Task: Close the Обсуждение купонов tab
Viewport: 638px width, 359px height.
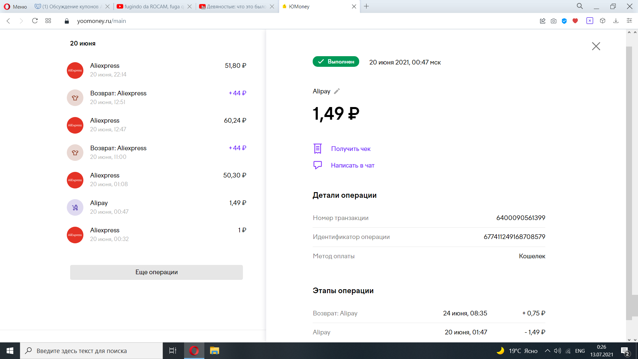Action: point(107,6)
